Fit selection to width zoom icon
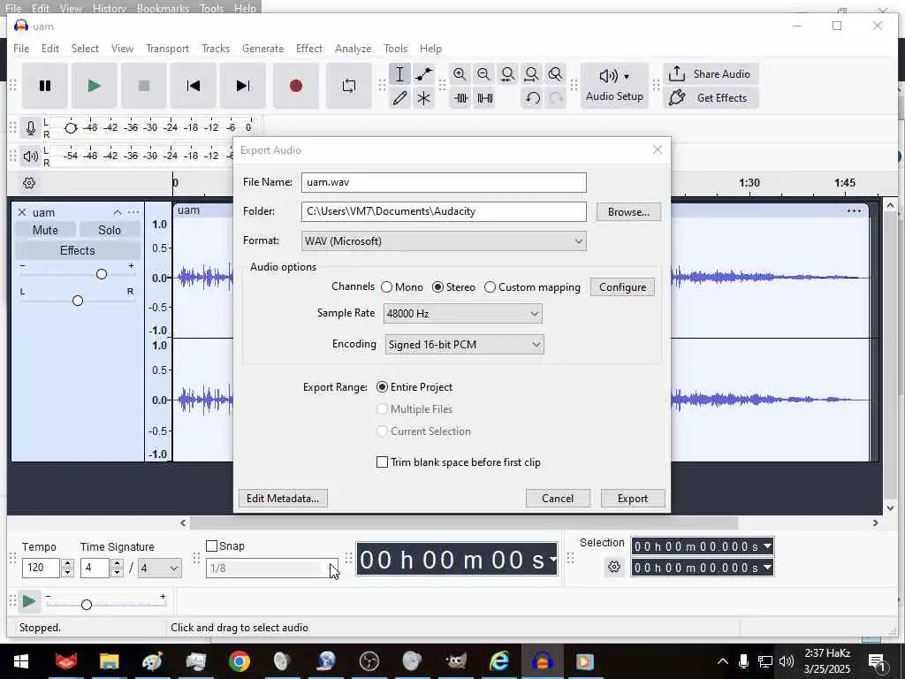Image resolution: width=905 pixels, height=679 pixels. point(508,74)
